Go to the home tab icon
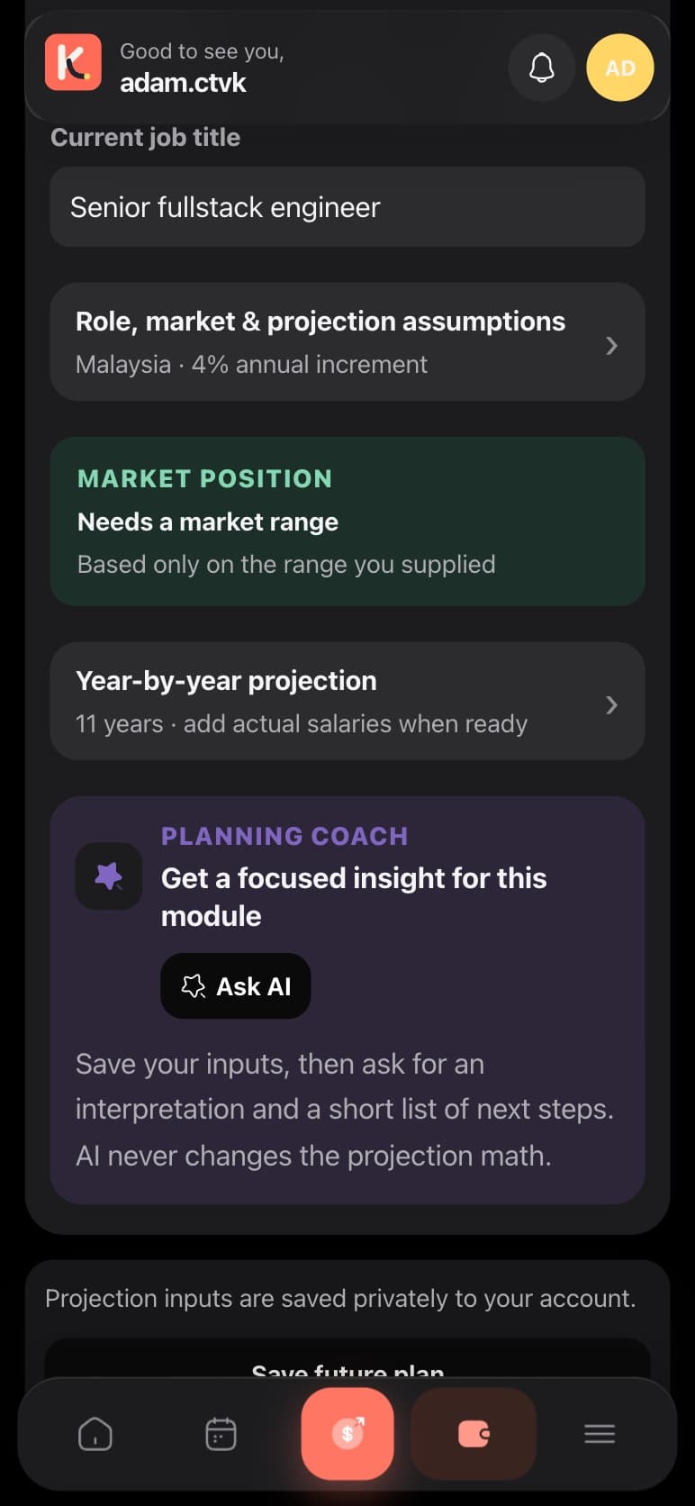Image resolution: width=695 pixels, height=1506 pixels. coord(95,1434)
